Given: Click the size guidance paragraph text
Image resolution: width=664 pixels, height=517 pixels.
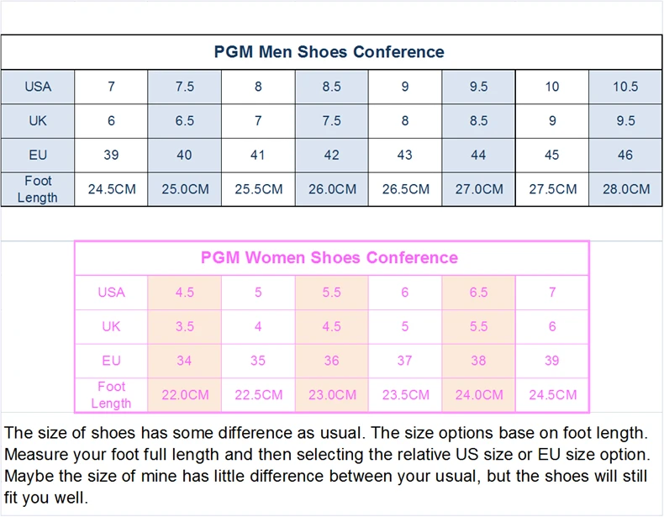Looking at the screenshot, I should (x=327, y=466).
